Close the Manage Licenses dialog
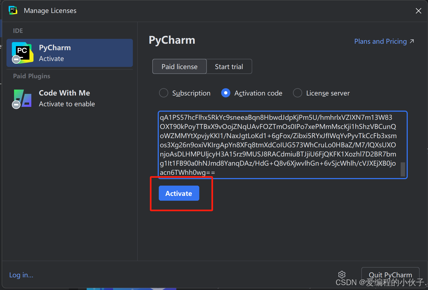428x290 pixels. [418, 11]
